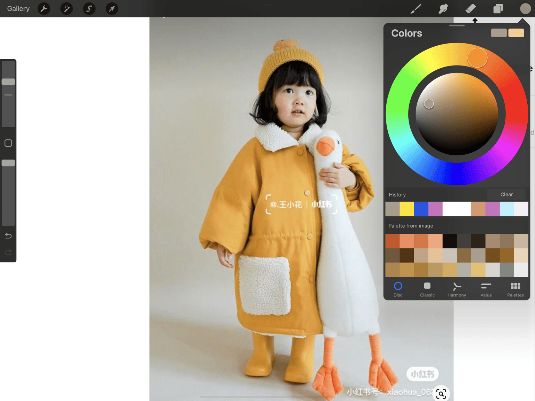Open the Gallery
Image resolution: width=535 pixels, height=401 pixels.
(18, 8)
